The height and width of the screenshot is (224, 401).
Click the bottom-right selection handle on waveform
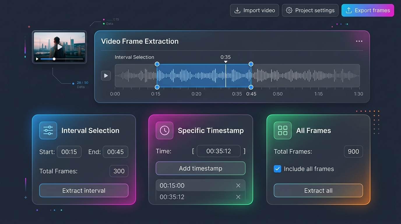[x=251, y=87]
